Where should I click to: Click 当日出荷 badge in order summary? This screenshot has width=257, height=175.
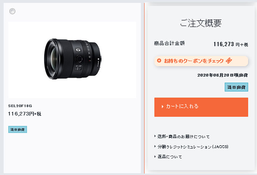(x=236, y=87)
